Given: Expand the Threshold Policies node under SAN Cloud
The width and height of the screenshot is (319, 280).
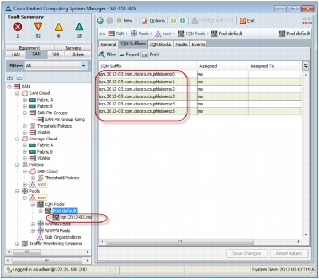Looking at the screenshot, I should click(x=25, y=126).
